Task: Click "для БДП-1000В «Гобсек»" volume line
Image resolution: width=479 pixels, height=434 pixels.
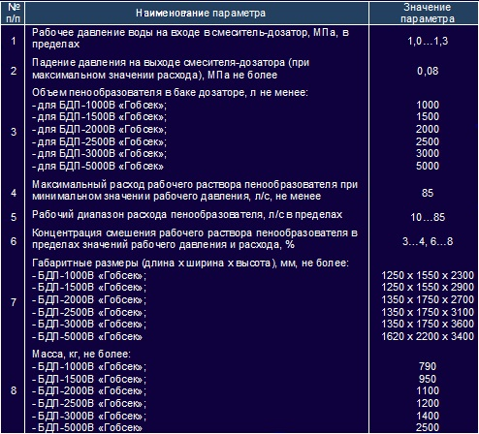Action: pyautogui.click(x=99, y=105)
